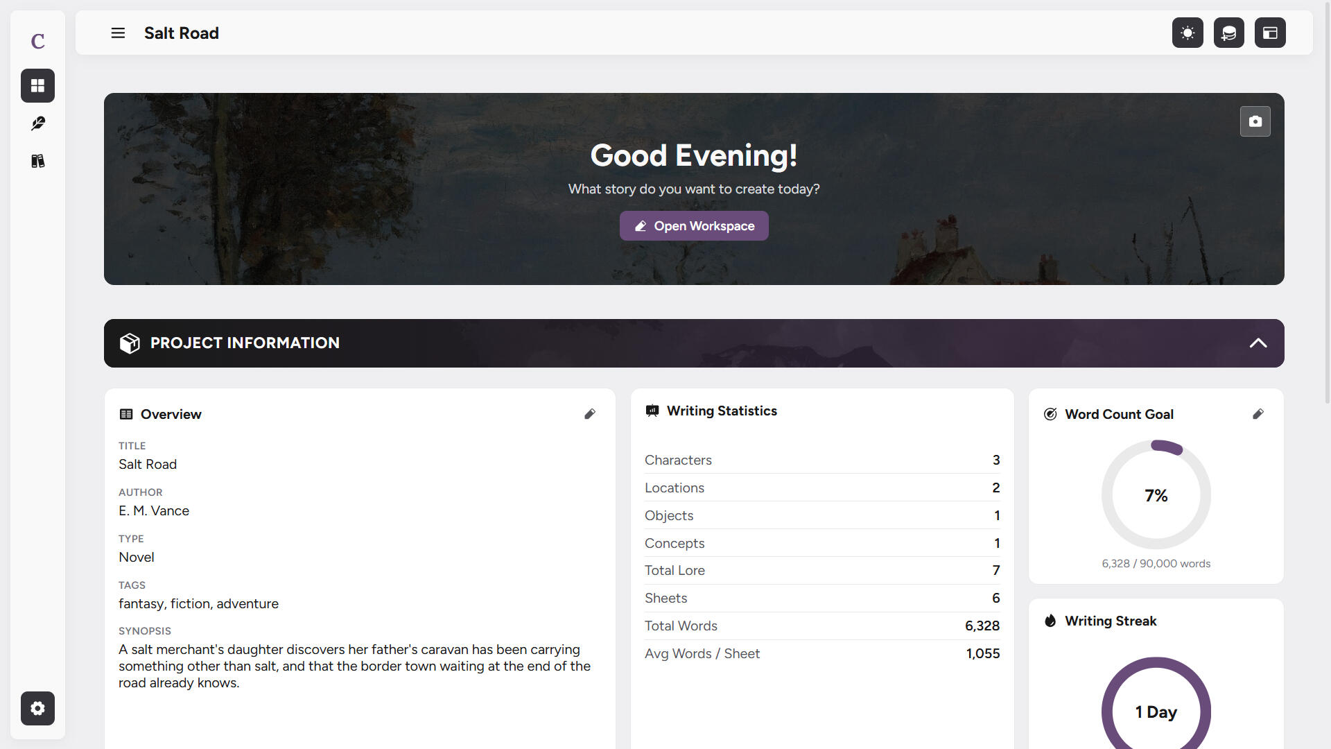Click the 7% progress ring
Viewport: 1331px width, 749px height.
pyautogui.click(x=1156, y=494)
